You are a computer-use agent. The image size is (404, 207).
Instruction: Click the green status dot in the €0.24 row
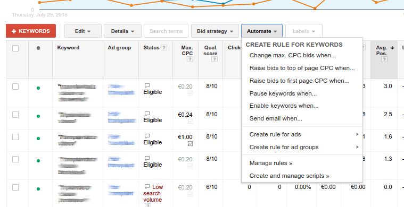tap(38, 116)
